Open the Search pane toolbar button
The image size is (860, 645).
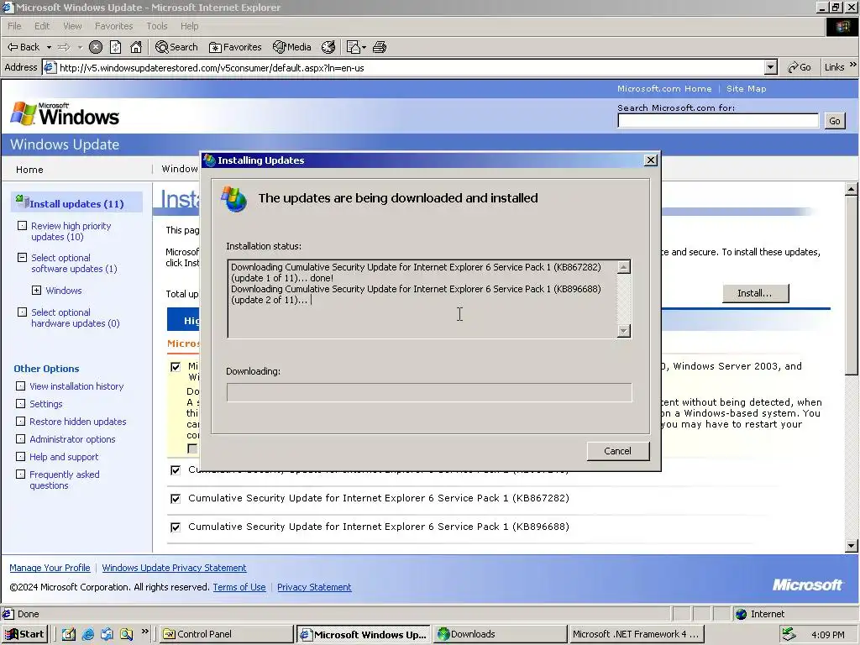176,47
